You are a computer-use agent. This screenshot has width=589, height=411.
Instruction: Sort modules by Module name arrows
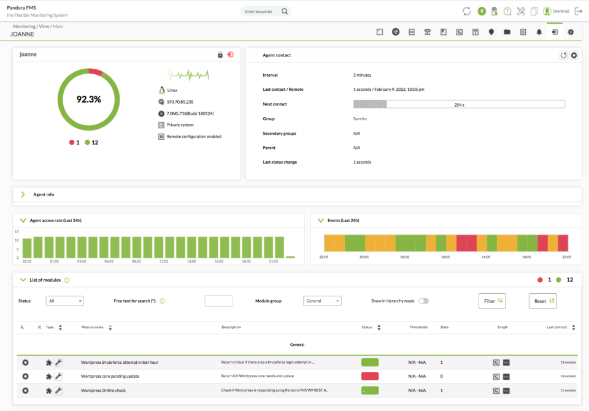[x=110, y=328]
